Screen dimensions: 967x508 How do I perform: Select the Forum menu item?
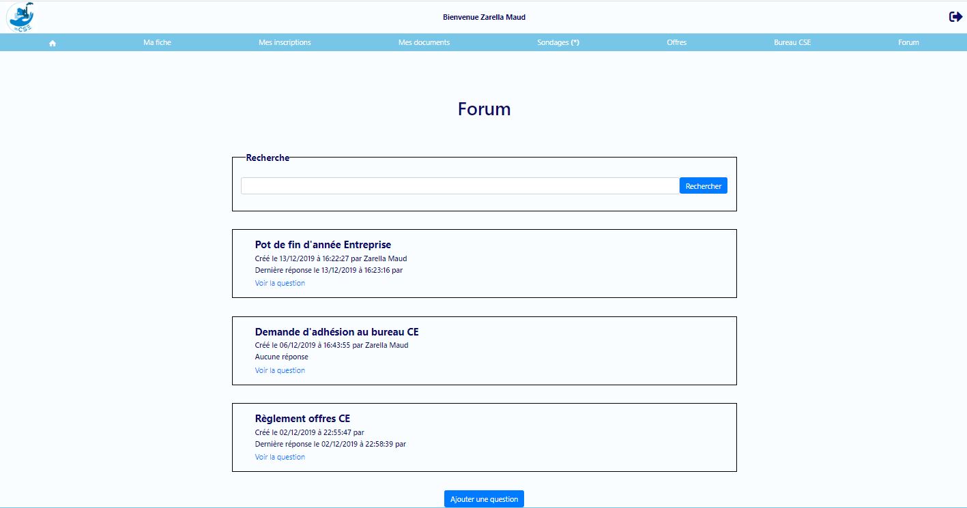tap(908, 42)
